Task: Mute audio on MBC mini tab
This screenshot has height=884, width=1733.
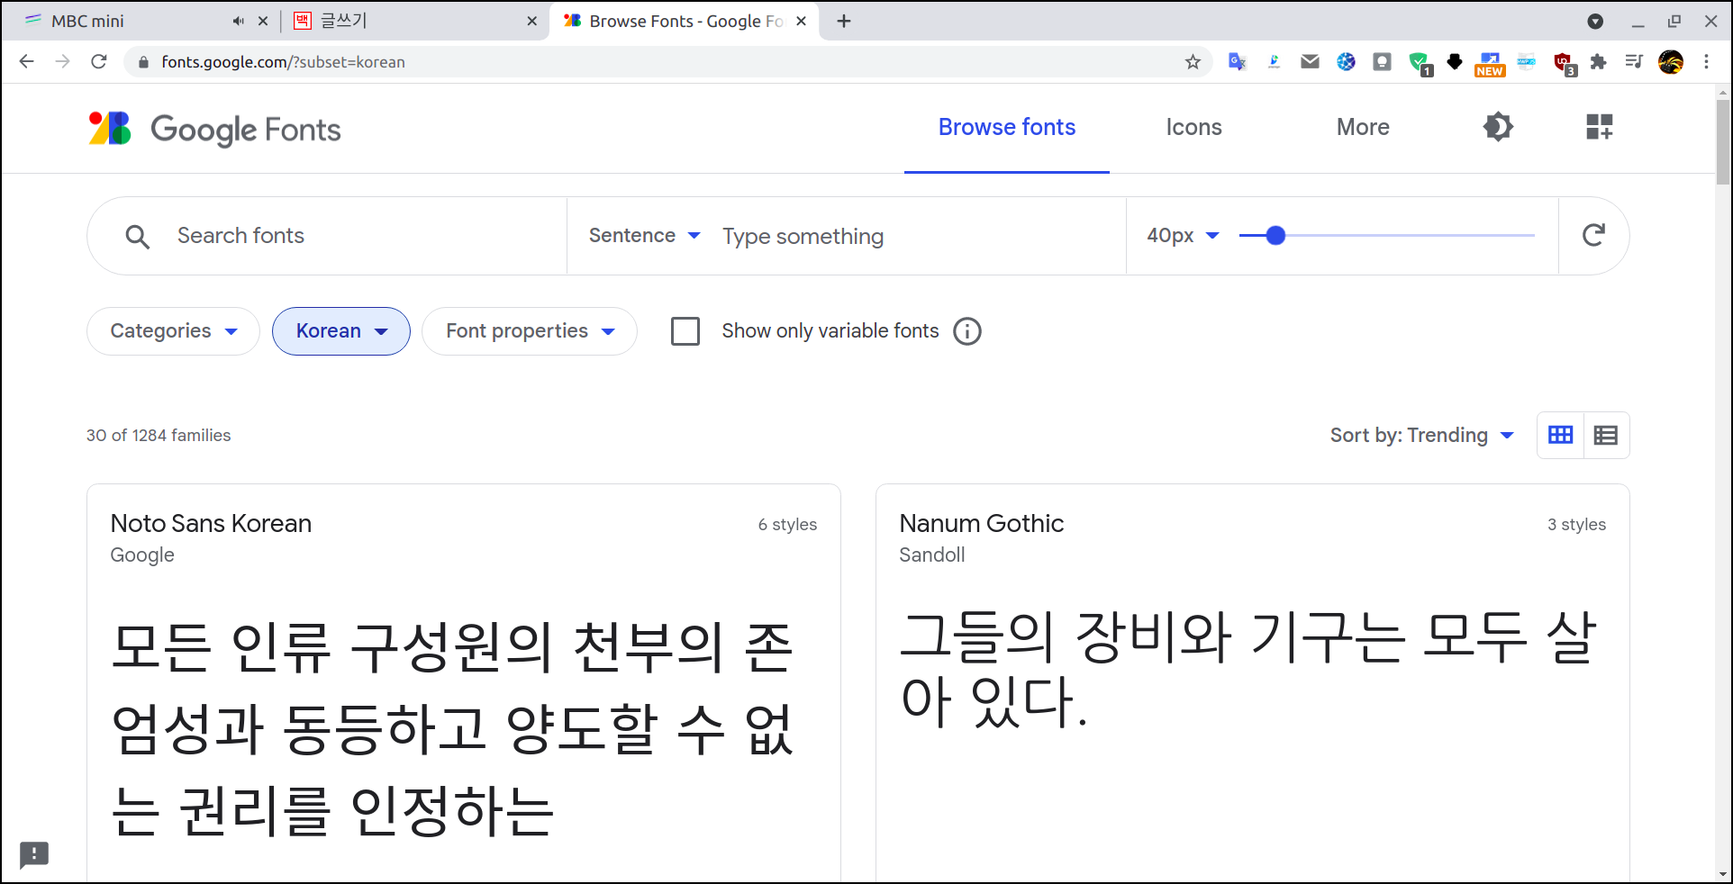Action: click(238, 21)
